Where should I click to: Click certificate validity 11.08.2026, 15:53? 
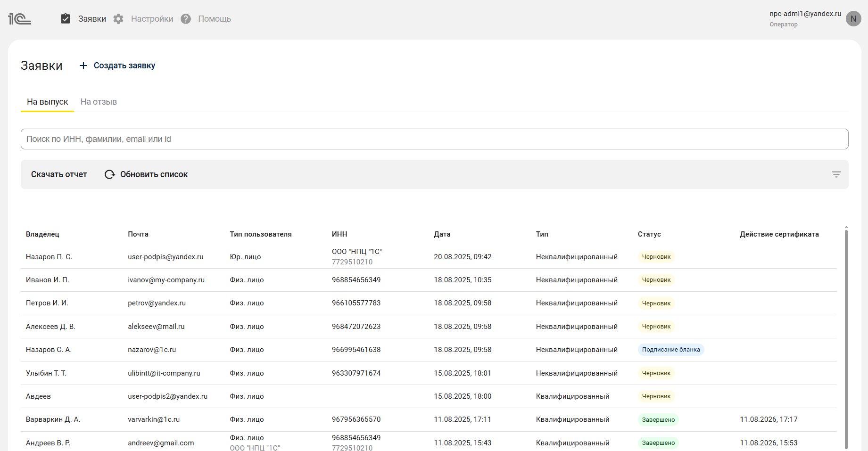tap(769, 443)
